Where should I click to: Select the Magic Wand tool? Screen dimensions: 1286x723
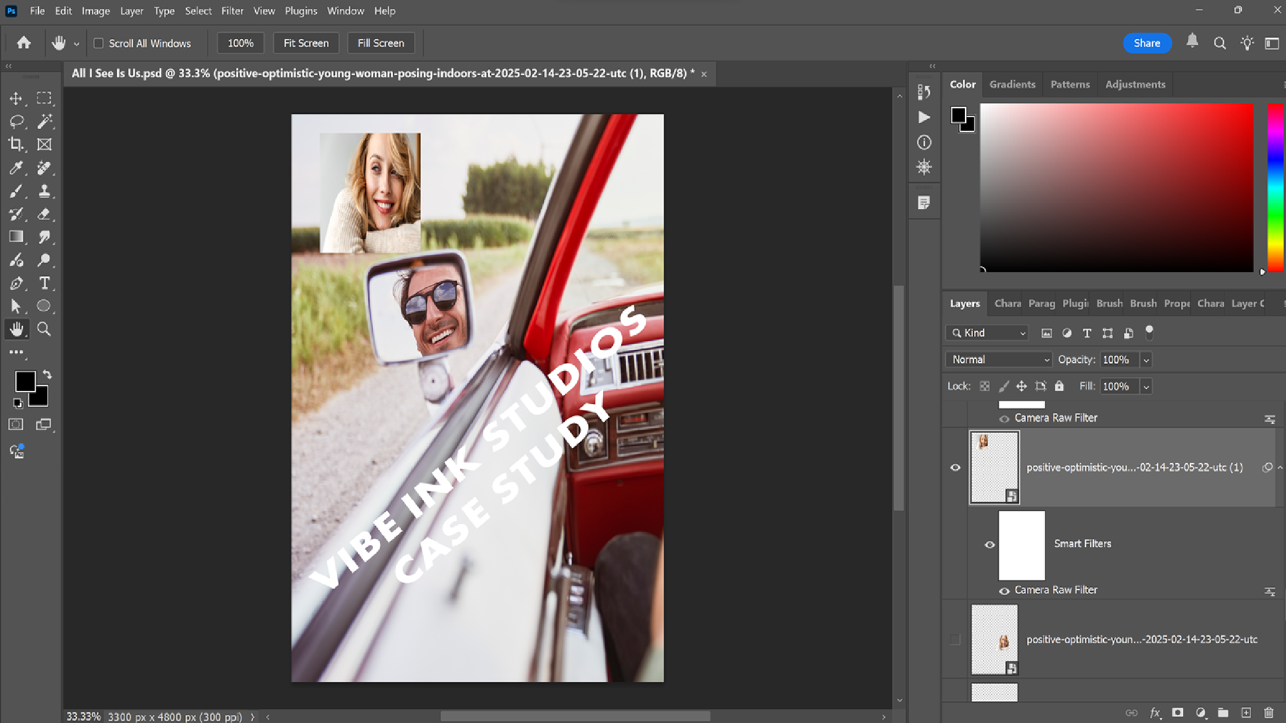pos(44,121)
